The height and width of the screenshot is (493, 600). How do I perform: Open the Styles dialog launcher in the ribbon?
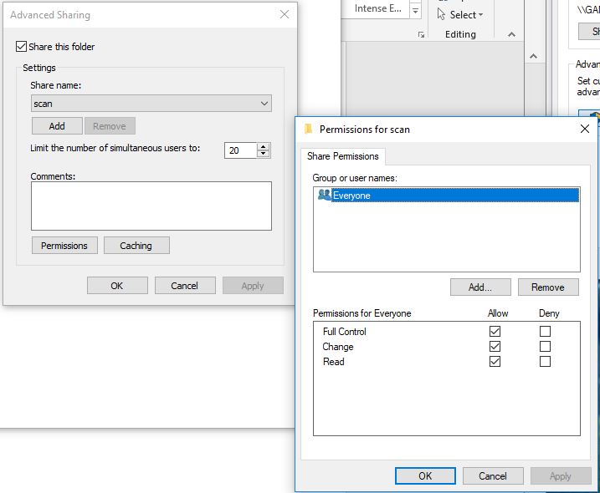pos(421,34)
